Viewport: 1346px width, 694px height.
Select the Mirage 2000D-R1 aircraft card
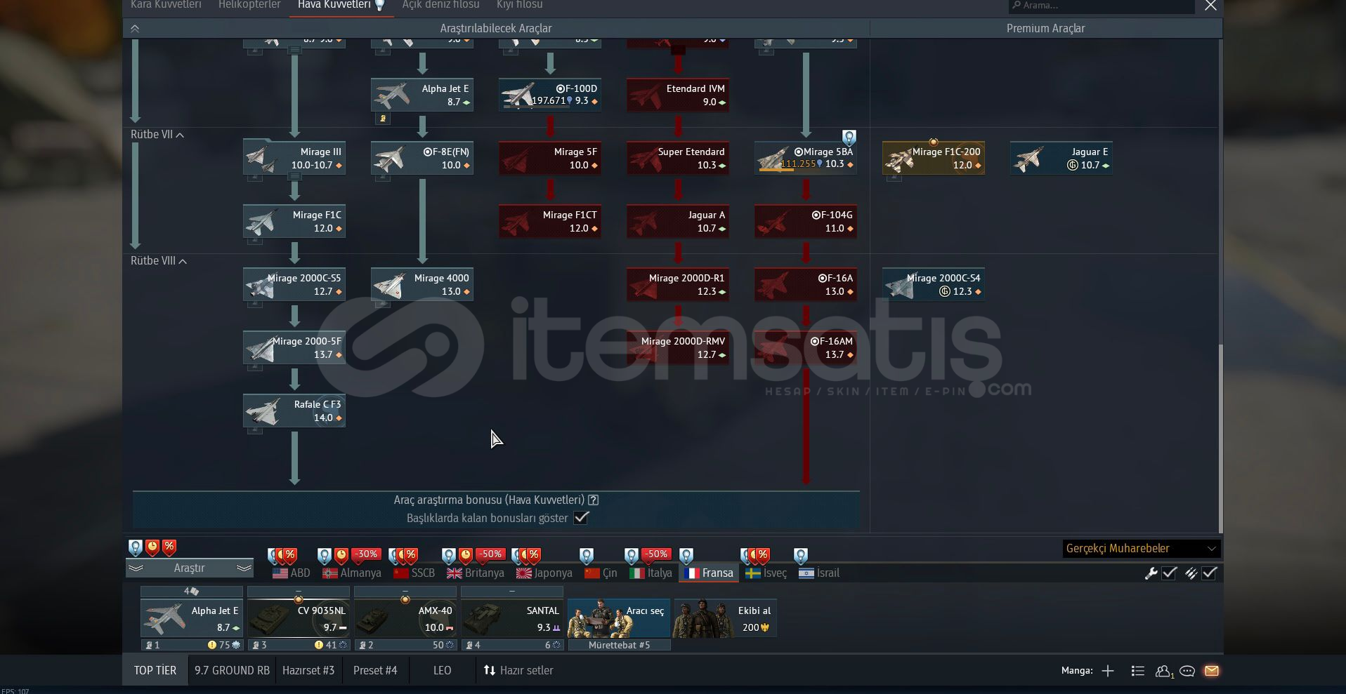click(x=678, y=284)
